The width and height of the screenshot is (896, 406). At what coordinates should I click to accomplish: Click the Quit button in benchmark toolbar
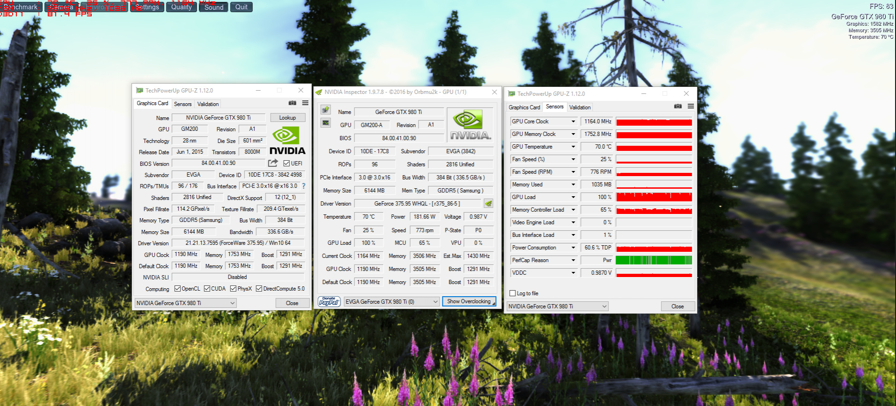[242, 7]
